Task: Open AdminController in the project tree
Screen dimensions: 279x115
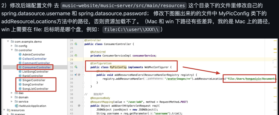Action: click(34, 54)
